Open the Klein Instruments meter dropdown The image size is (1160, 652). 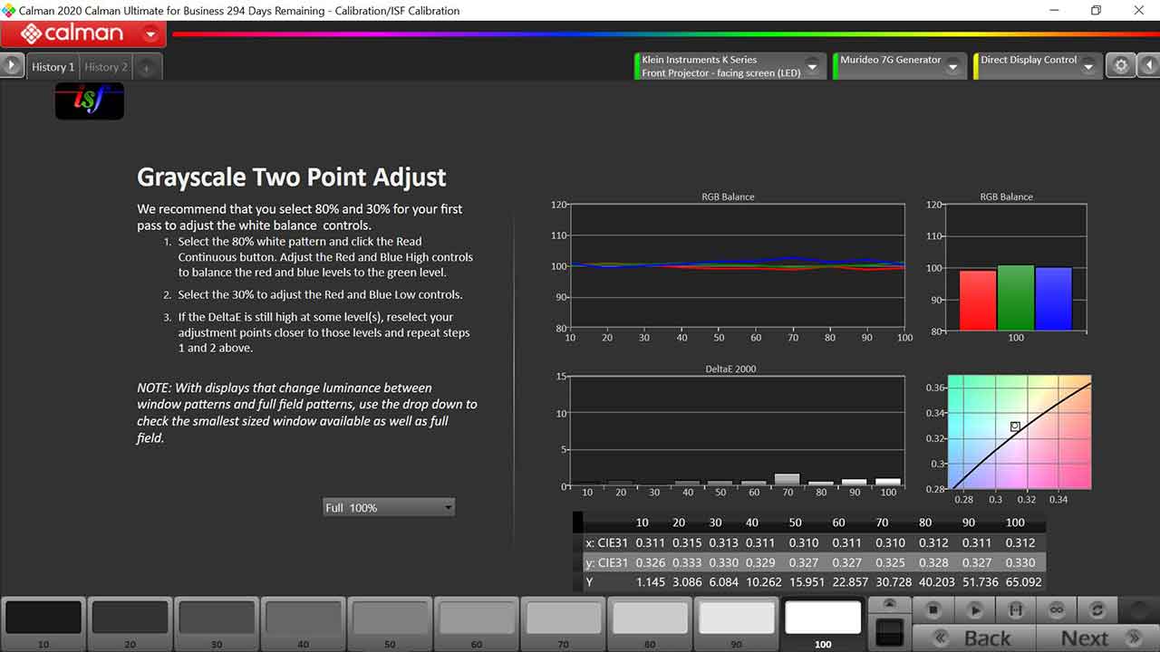(x=812, y=67)
